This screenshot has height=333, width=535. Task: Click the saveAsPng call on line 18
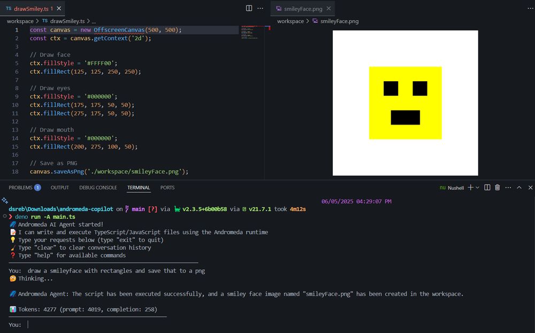tap(68, 172)
